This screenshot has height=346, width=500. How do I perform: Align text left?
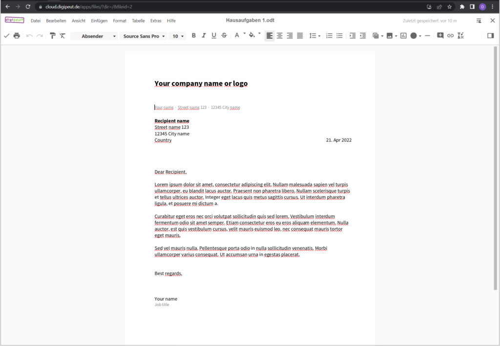[270, 36]
